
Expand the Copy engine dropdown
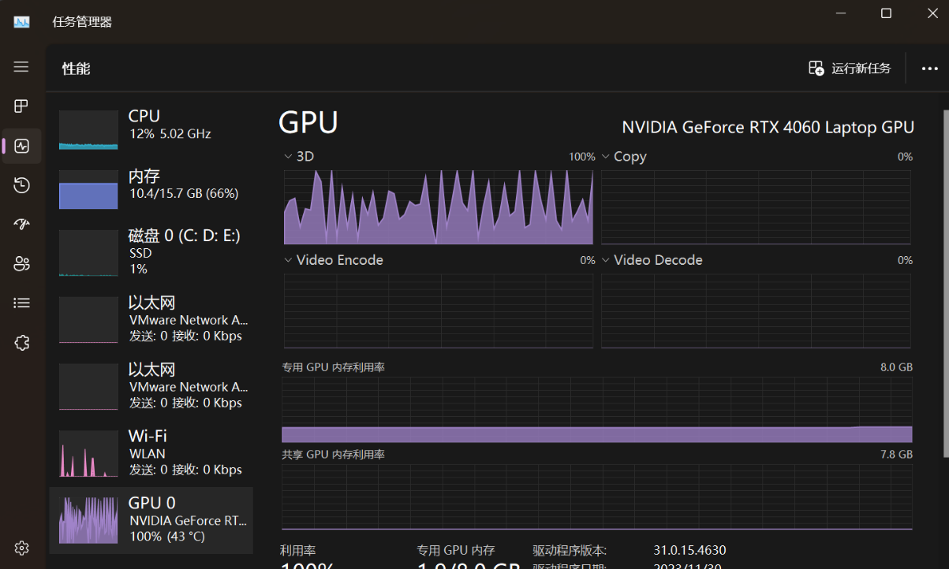coord(624,157)
